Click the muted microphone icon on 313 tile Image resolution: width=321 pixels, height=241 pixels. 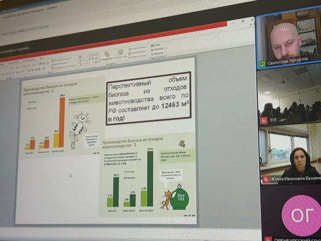263,120
